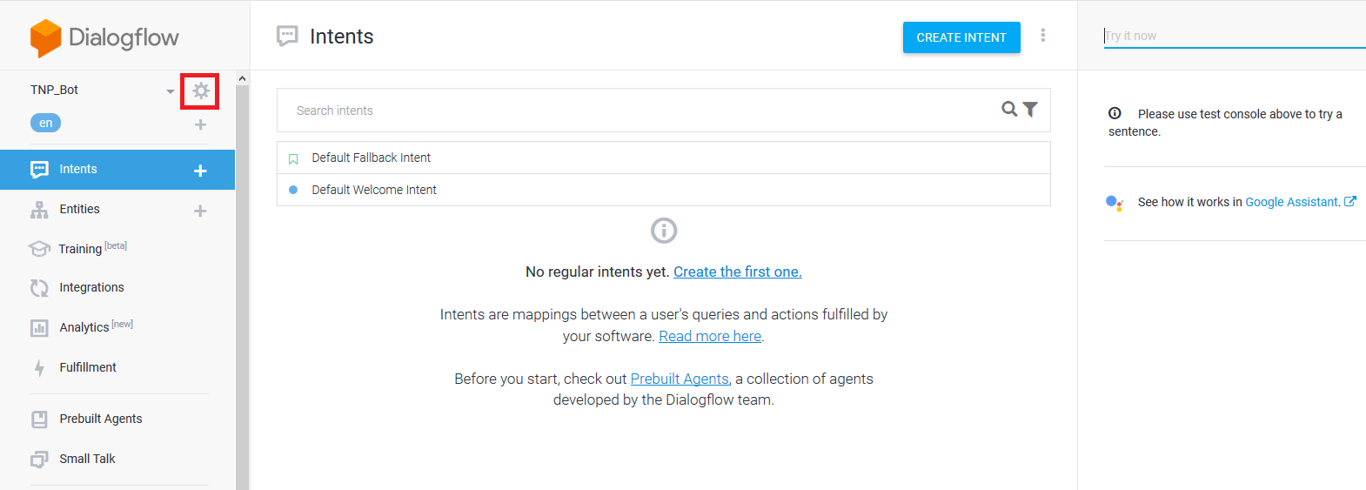Open the three-dot more options menu

point(1042,36)
